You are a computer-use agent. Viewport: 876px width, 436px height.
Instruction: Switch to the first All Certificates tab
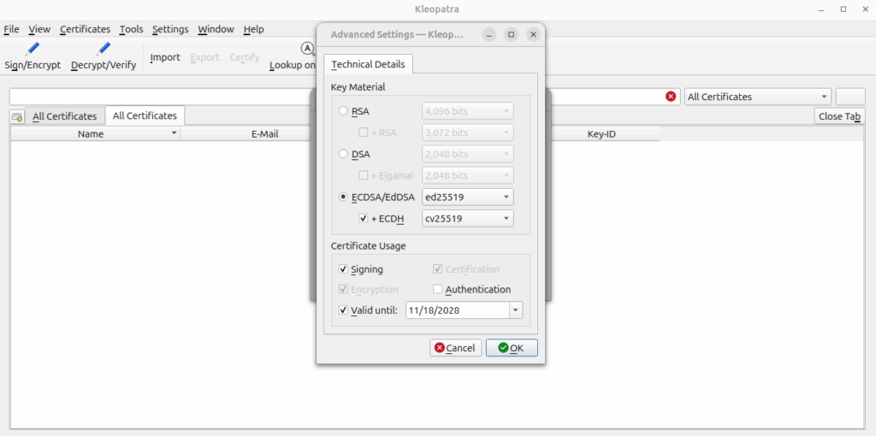coord(65,116)
